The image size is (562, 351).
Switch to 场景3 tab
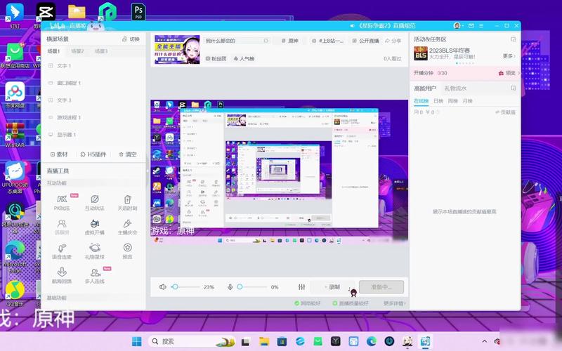pos(101,51)
